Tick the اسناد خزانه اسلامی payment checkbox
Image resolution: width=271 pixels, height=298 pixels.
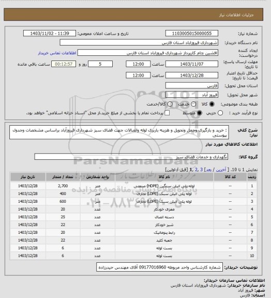(x=167, y=113)
